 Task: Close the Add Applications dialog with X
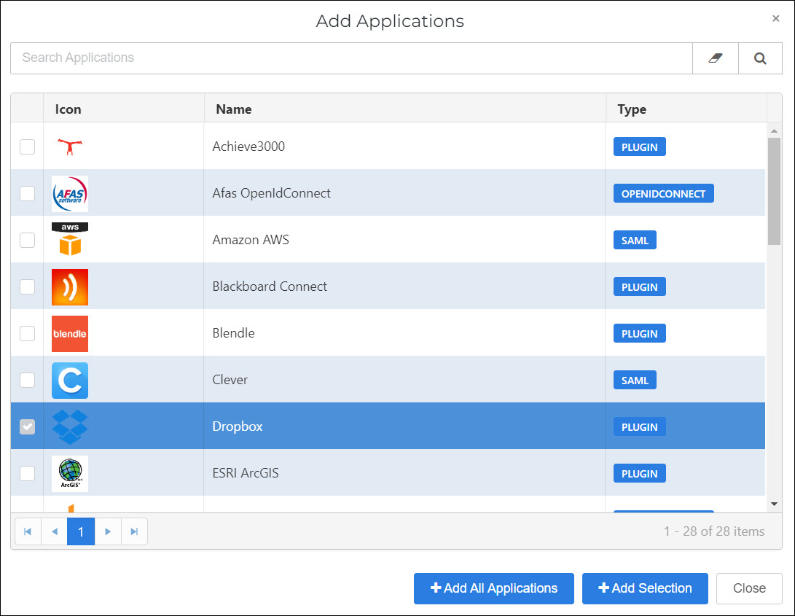click(x=775, y=19)
